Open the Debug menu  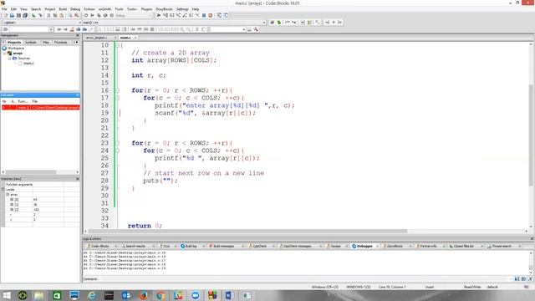click(x=75, y=9)
